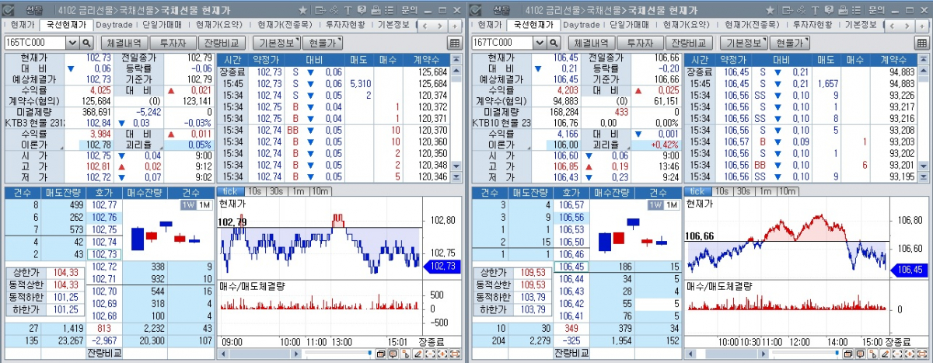Open font size T icon in left window
Viewport: 933px width, 363px height.
(x=348, y=10)
